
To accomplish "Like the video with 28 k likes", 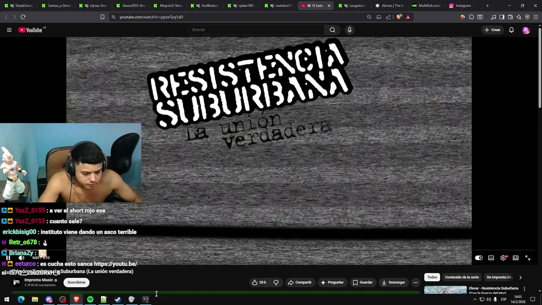I will coord(259,282).
